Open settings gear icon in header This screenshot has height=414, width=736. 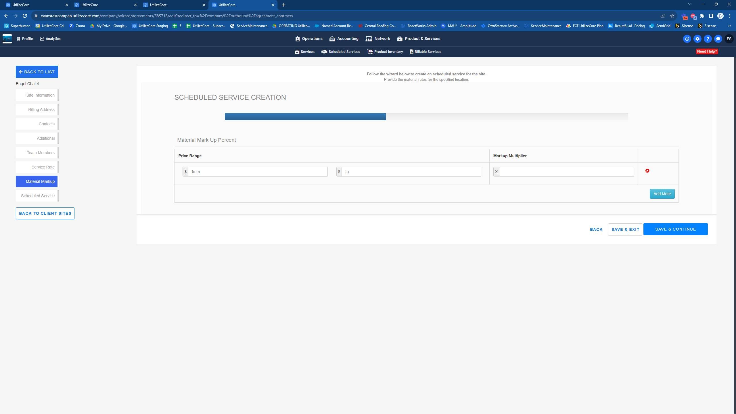[697, 39]
